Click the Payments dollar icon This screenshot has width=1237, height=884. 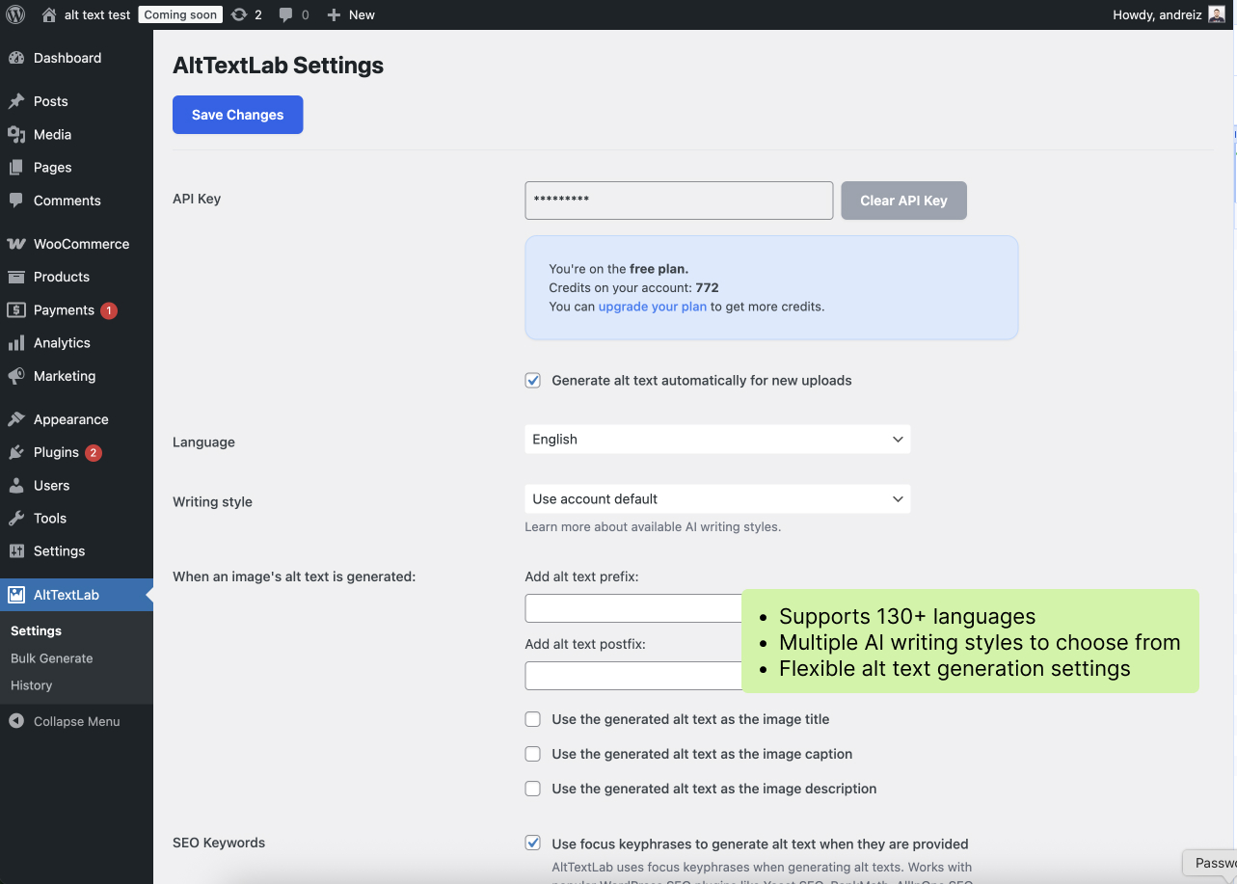(16, 309)
